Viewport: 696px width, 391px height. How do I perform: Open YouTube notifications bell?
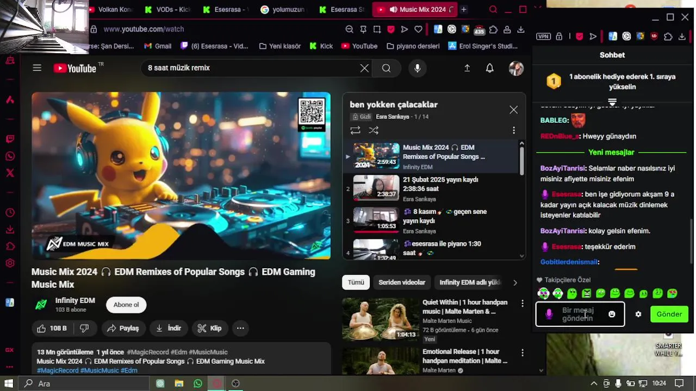[x=489, y=68]
